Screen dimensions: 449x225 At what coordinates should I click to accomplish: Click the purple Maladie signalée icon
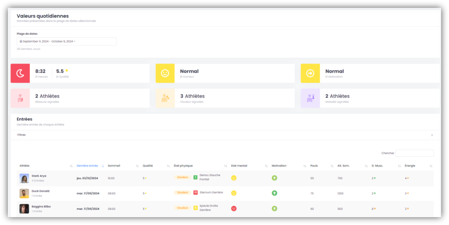310,98
